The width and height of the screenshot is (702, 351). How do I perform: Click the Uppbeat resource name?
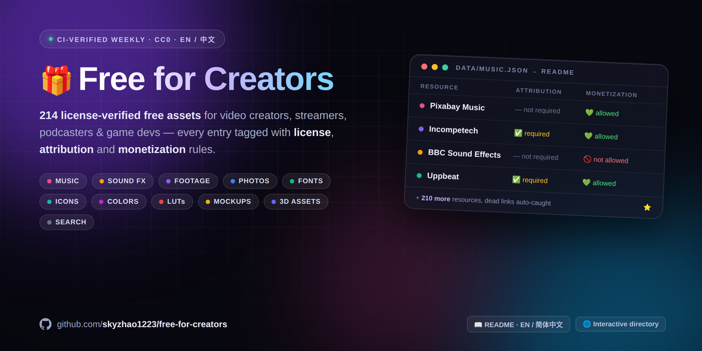[443, 176]
